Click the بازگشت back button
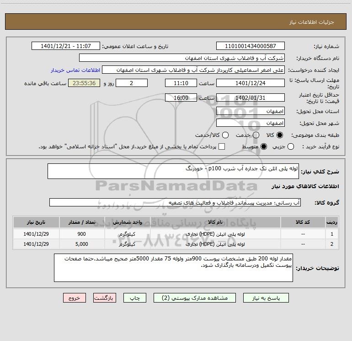 click(105, 298)
